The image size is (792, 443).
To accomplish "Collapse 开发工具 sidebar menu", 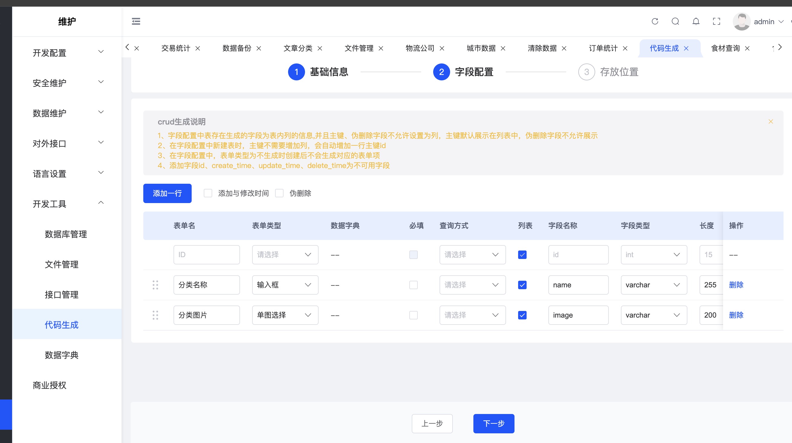I will pyautogui.click(x=67, y=203).
